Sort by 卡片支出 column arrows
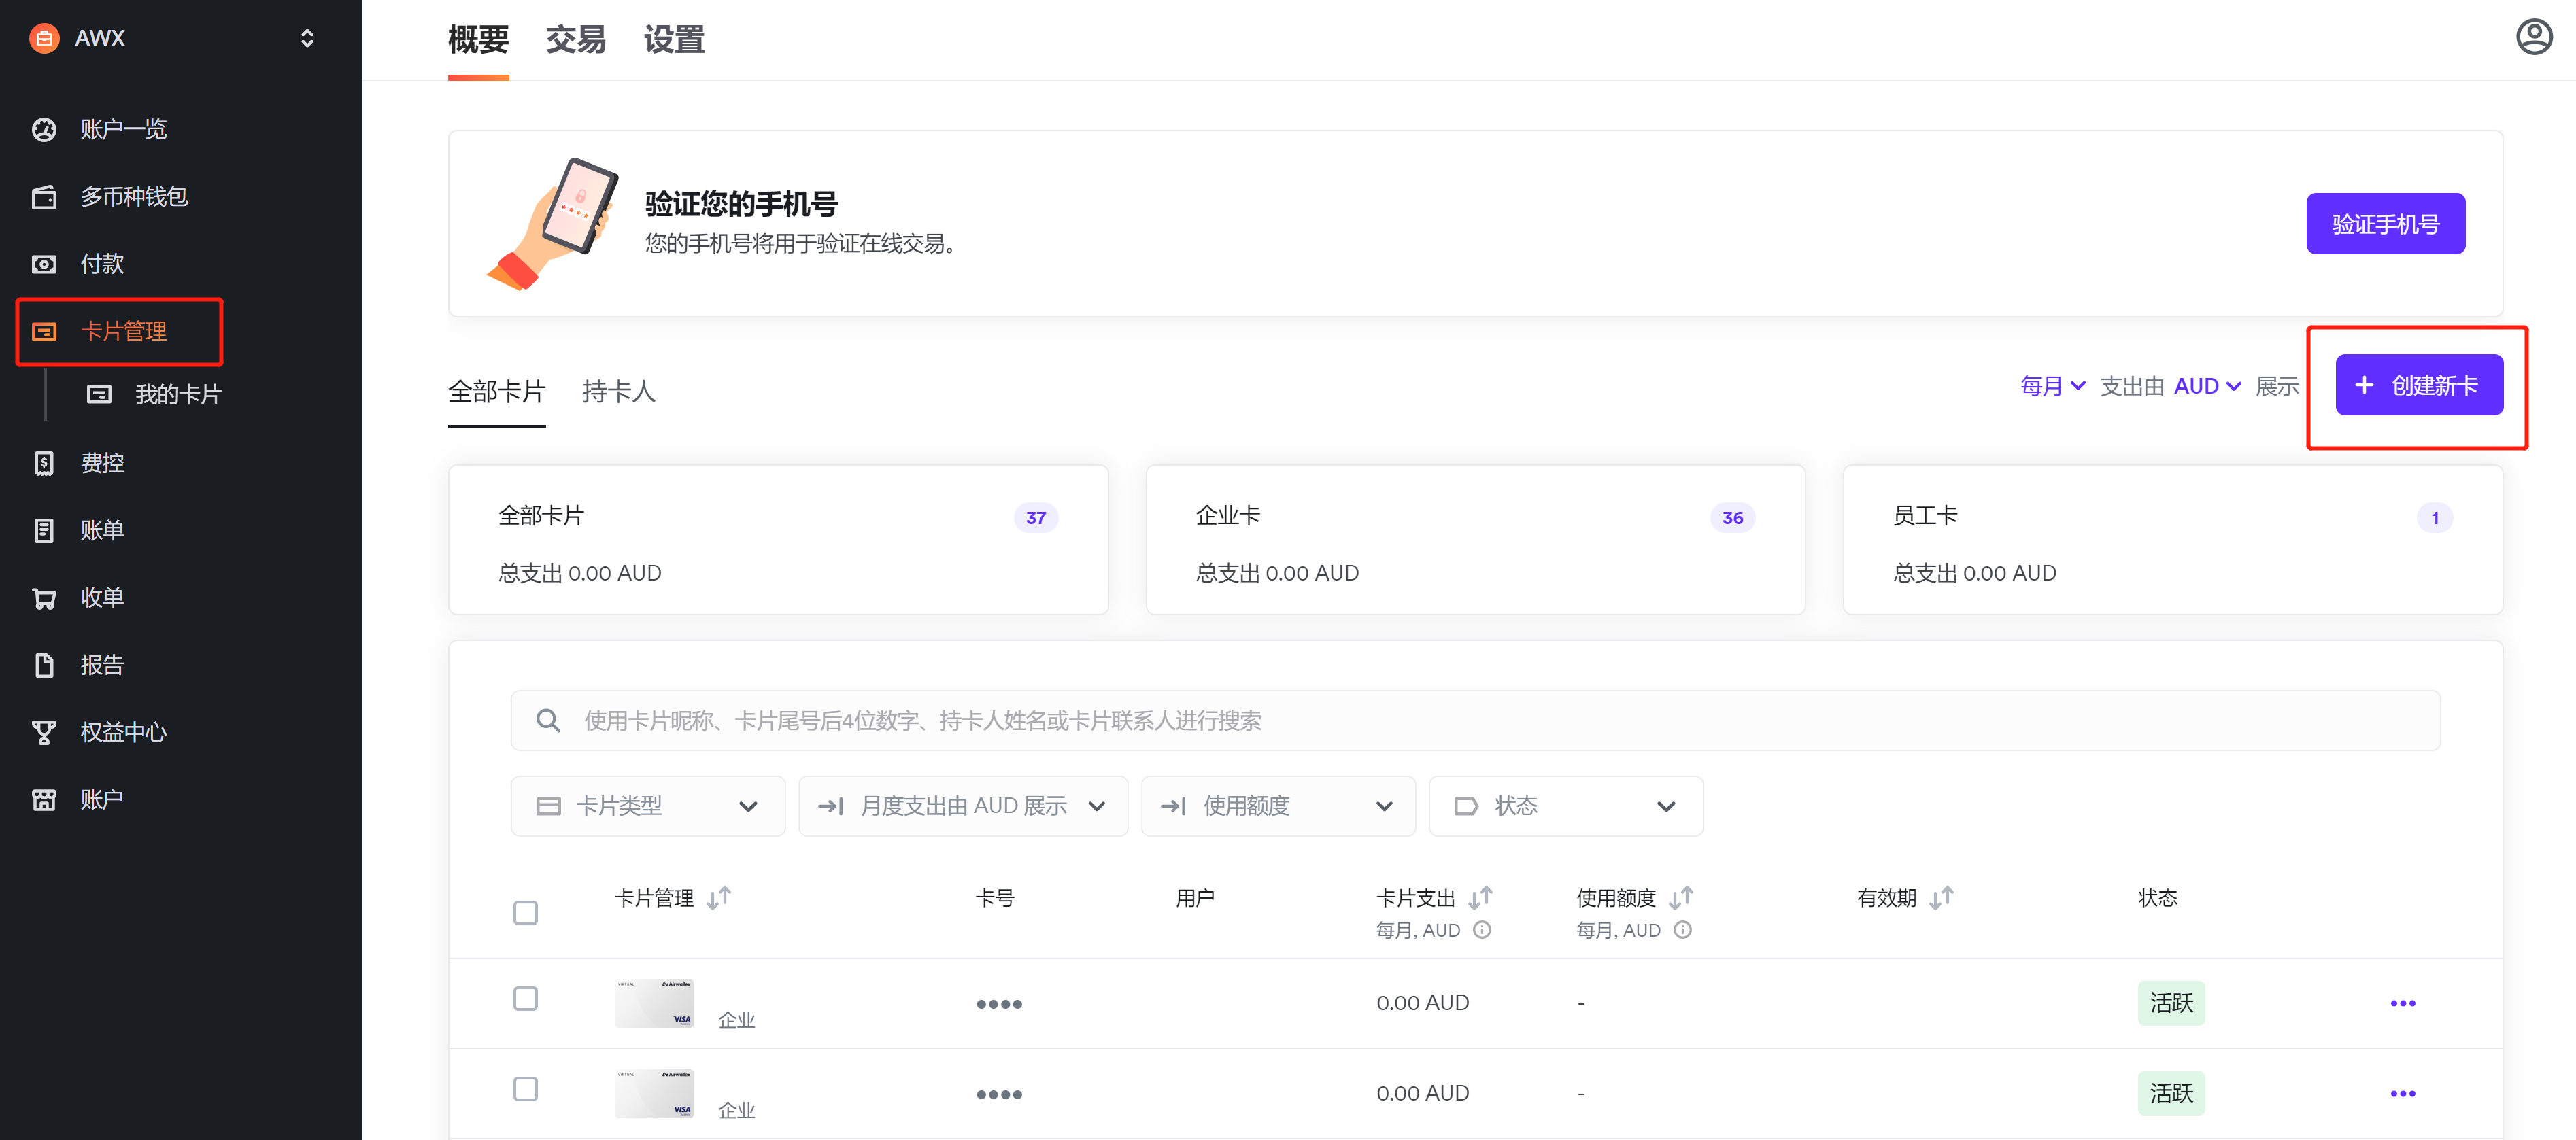Viewport: 2576px width, 1140px height. pos(1480,898)
